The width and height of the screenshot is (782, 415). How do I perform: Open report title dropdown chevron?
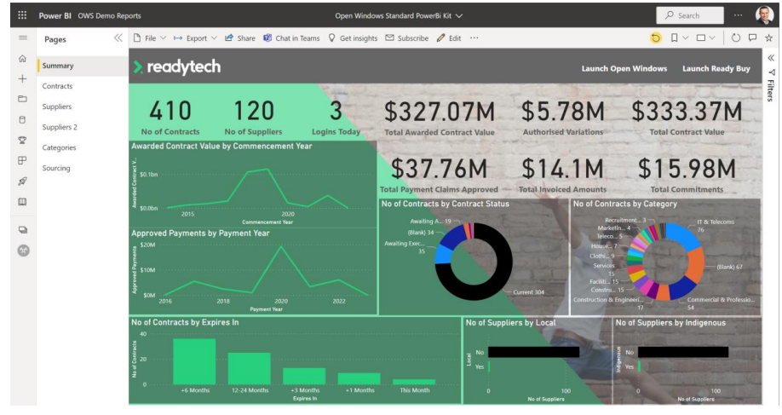click(x=459, y=16)
